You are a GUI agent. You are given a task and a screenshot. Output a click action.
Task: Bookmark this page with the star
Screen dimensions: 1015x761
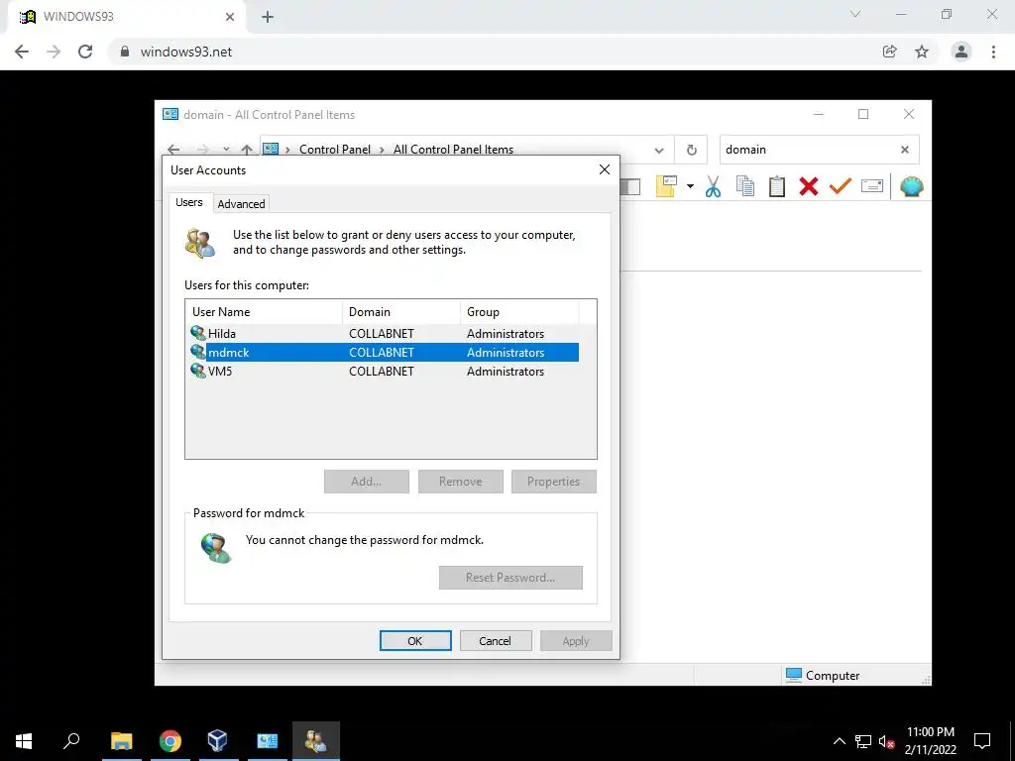click(x=922, y=52)
